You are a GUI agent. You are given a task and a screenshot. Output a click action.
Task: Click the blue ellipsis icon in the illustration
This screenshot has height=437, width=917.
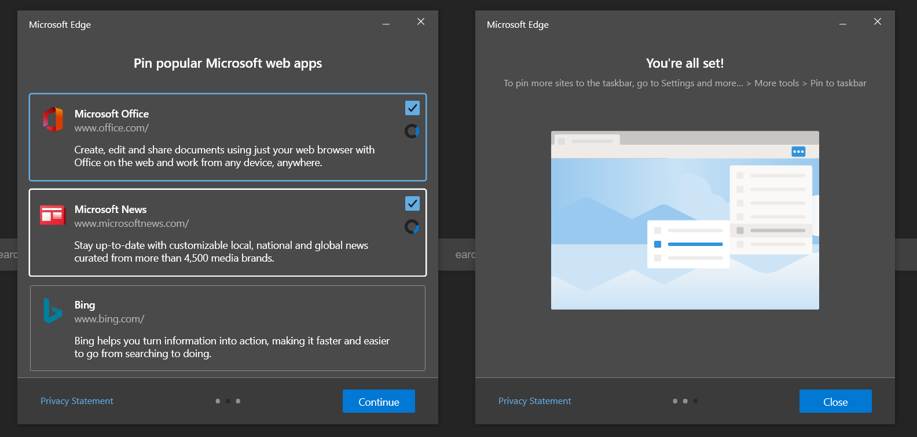point(798,152)
